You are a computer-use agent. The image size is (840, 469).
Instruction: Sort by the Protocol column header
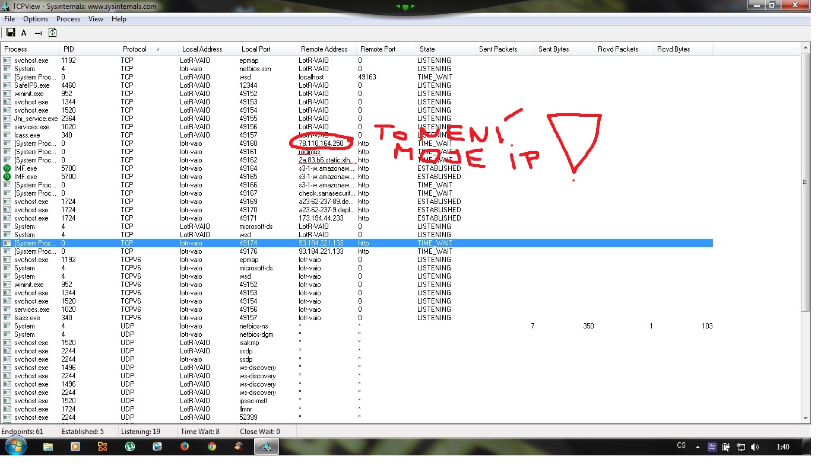pyautogui.click(x=148, y=49)
